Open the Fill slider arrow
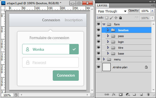The height and width of the screenshot is (98, 156). tap(152, 18)
